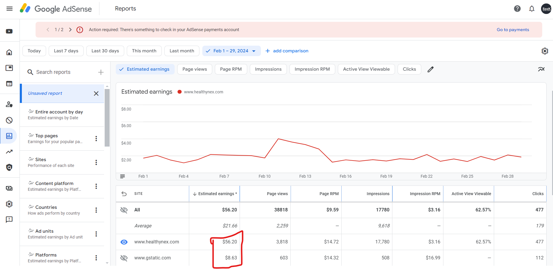
Task: Toggle Impression RPM metric chip
Action: [312, 69]
